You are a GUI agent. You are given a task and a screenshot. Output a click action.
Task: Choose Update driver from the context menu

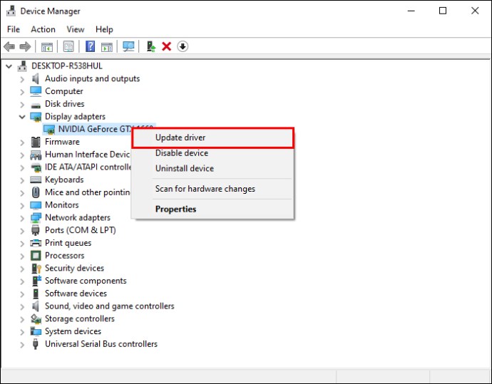pyautogui.click(x=180, y=137)
